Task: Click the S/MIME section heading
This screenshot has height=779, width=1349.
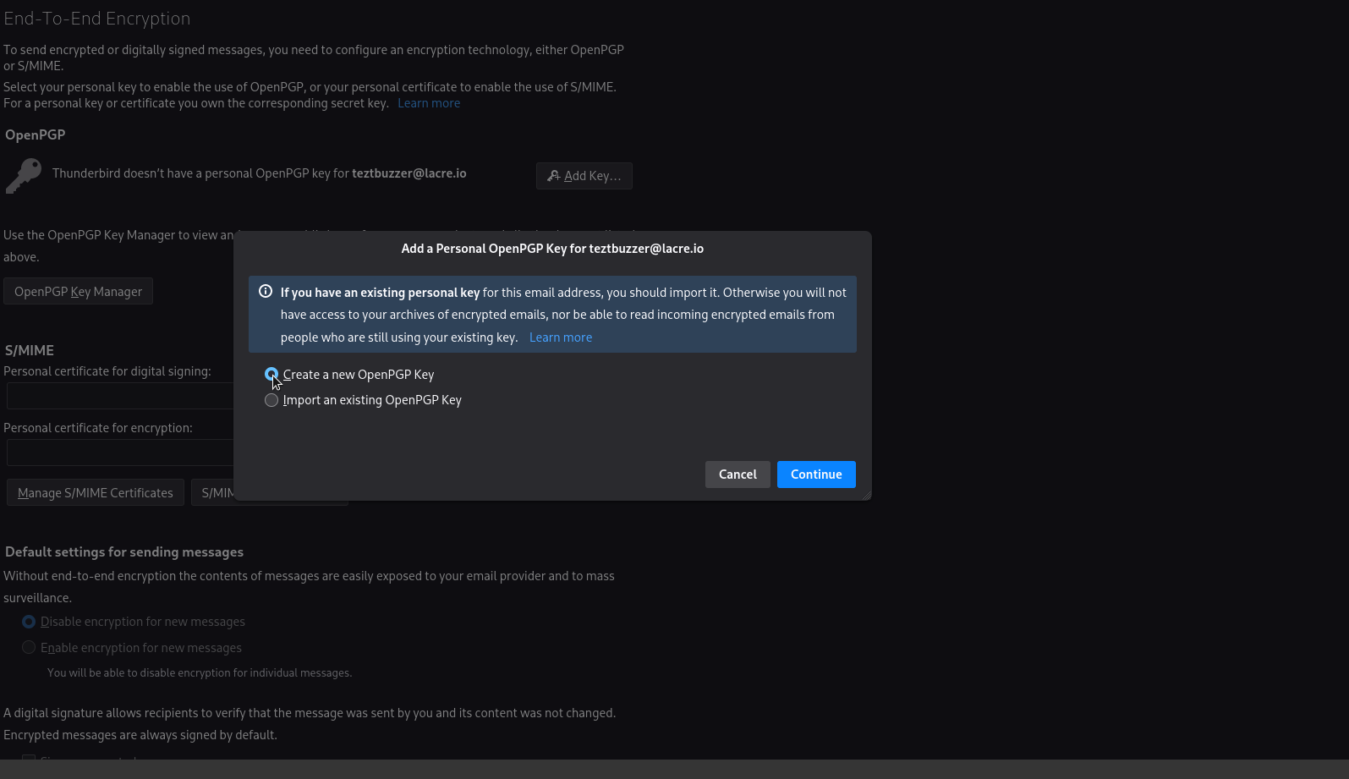Action: point(30,350)
